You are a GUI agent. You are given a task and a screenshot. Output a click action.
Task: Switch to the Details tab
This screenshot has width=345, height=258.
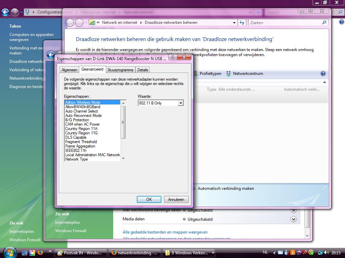[x=143, y=70]
